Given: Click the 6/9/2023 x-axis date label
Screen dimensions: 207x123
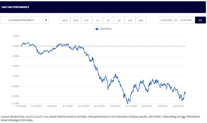Looking at the screenshot, I should pyautogui.click(x=162, y=106).
